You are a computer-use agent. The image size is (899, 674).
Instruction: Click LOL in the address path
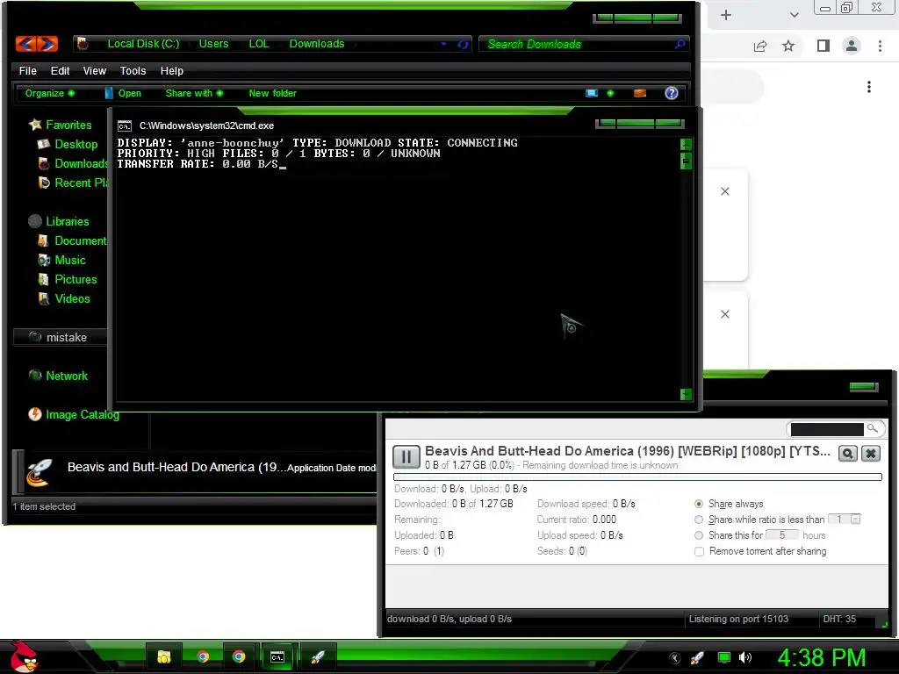(x=259, y=44)
